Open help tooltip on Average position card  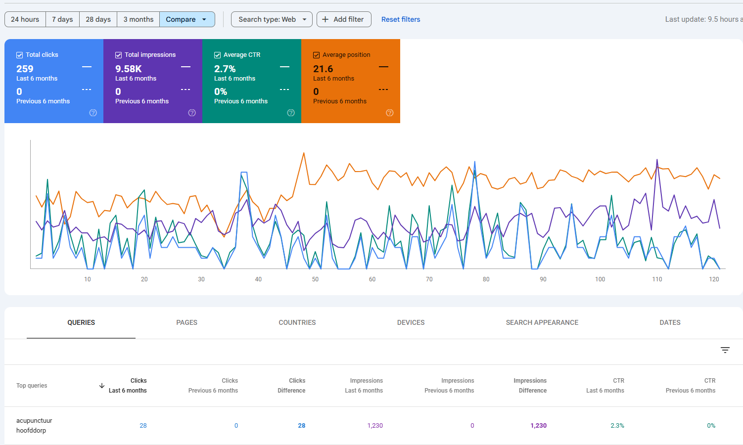pyautogui.click(x=390, y=113)
